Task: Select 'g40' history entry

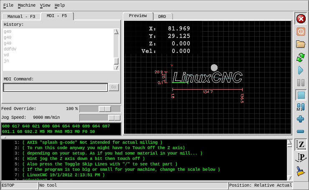Action: pos(8,37)
